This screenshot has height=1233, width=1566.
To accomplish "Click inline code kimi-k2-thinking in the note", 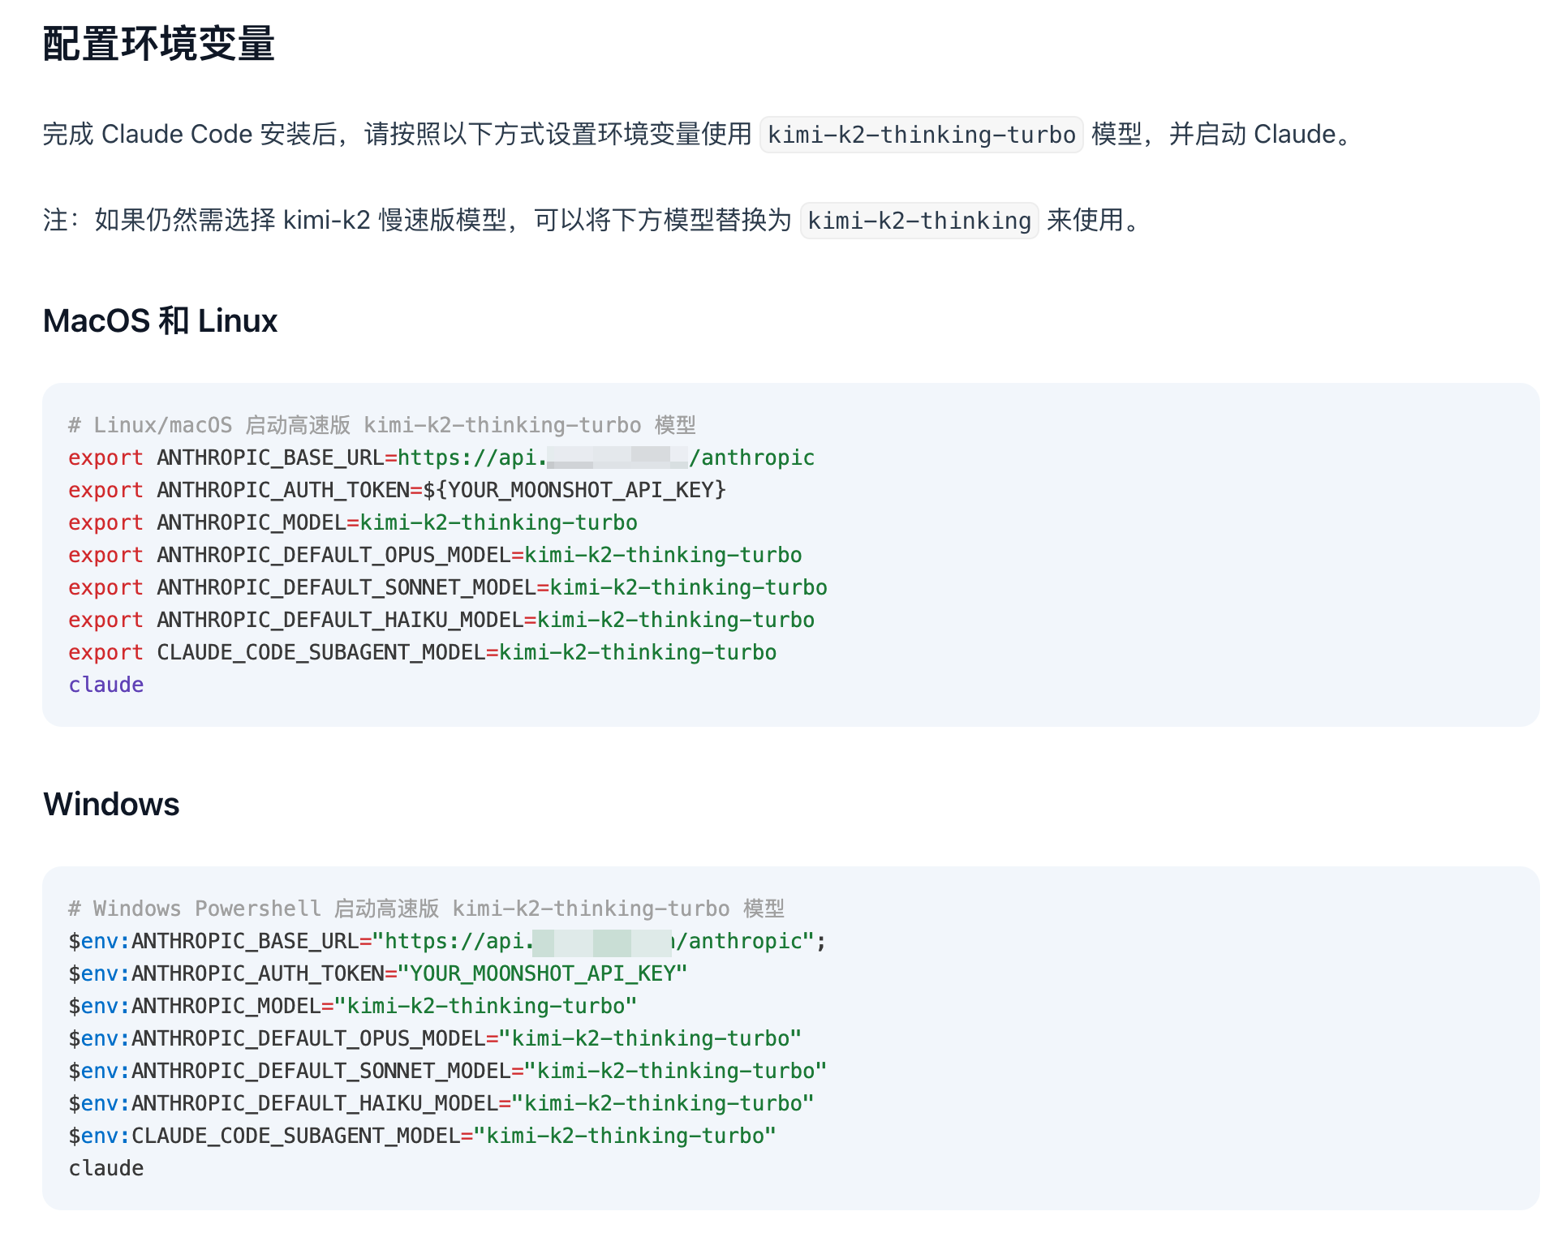I will tap(919, 221).
